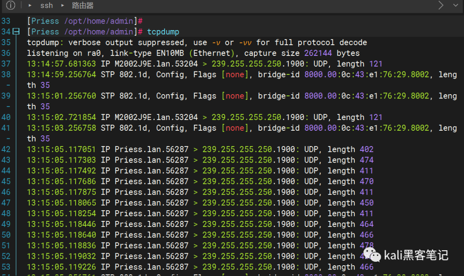Image resolution: width=464 pixels, height=276 pixels.
Task: Click the timestamp 13:15:05.119226
Action: coord(61,267)
